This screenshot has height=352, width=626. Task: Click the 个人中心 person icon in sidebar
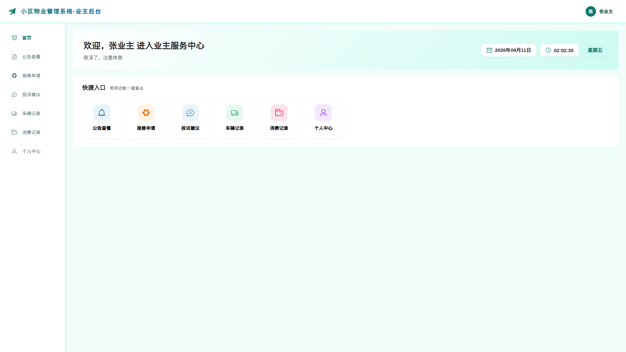tap(14, 151)
